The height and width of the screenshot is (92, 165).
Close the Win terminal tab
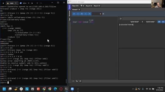pos(29,3)
